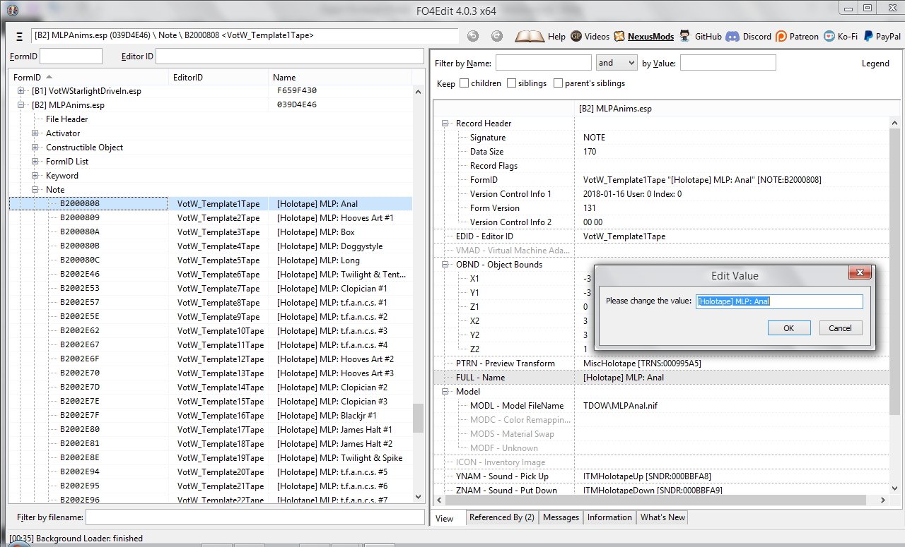Collapse the Record Header section

pyautogui.click(x=445, y=124)
